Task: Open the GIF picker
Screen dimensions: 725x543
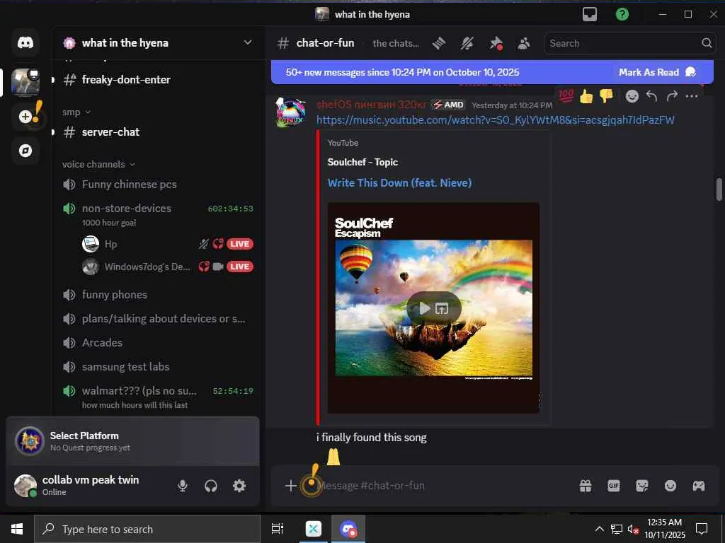Action: click(x=614, y=486)
